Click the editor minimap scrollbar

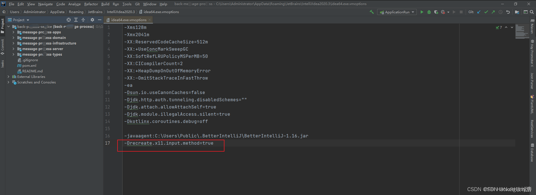click(522, 31)
